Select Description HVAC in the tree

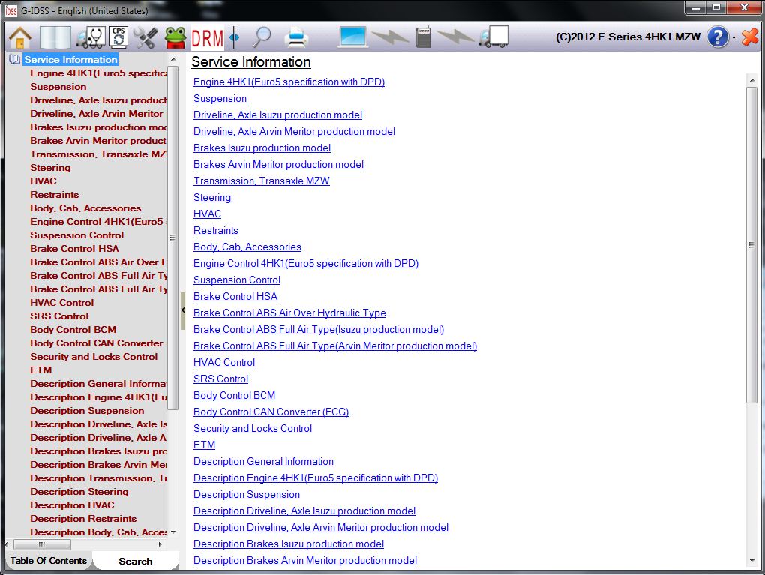pos(72,505)
